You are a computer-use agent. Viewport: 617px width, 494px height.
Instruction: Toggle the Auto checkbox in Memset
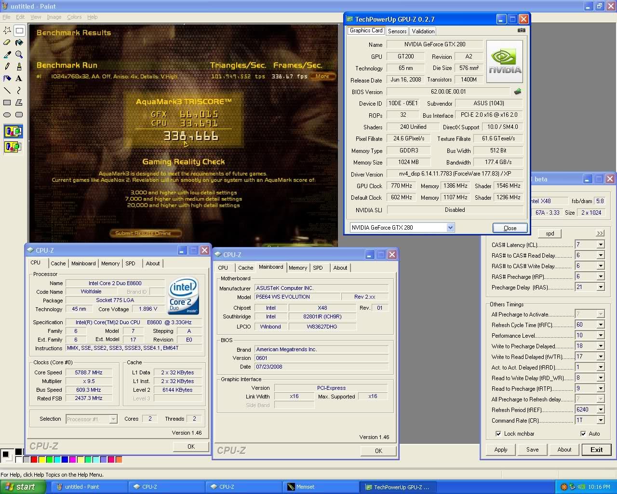[583, 434]
